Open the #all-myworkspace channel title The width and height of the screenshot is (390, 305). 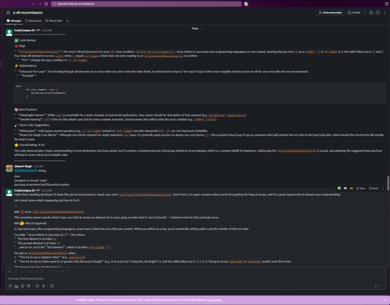(x=28, y=12)
